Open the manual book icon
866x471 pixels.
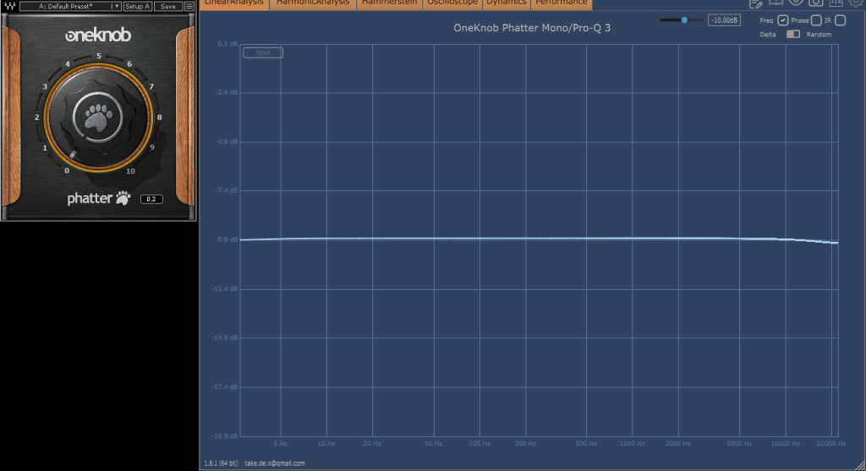(x=776, y=3)
